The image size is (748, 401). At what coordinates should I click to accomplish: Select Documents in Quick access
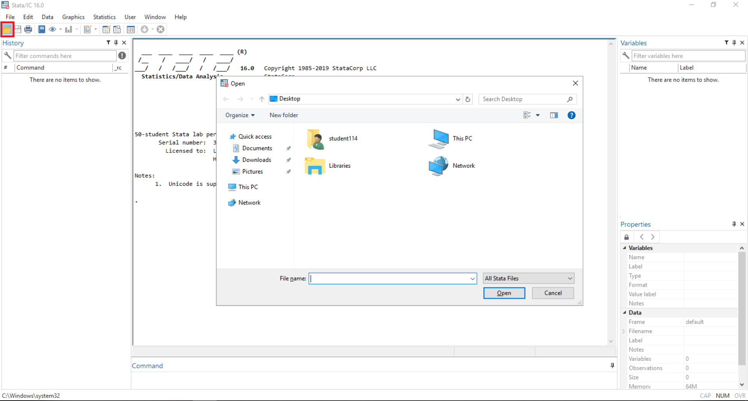pos(257,148)
